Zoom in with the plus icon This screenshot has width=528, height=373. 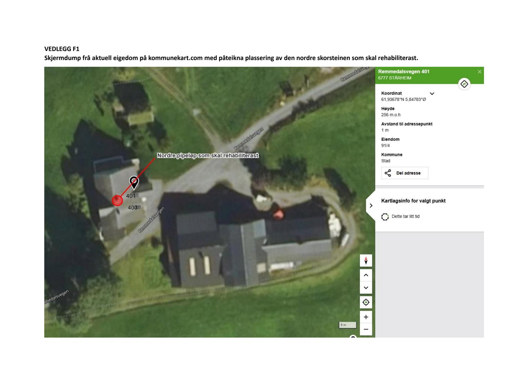pyautogui.click(x=366, y=316)
